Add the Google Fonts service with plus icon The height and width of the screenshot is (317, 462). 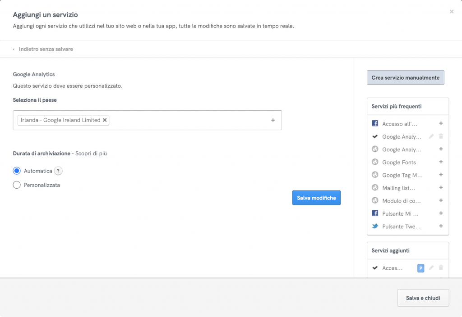[441, 162]
